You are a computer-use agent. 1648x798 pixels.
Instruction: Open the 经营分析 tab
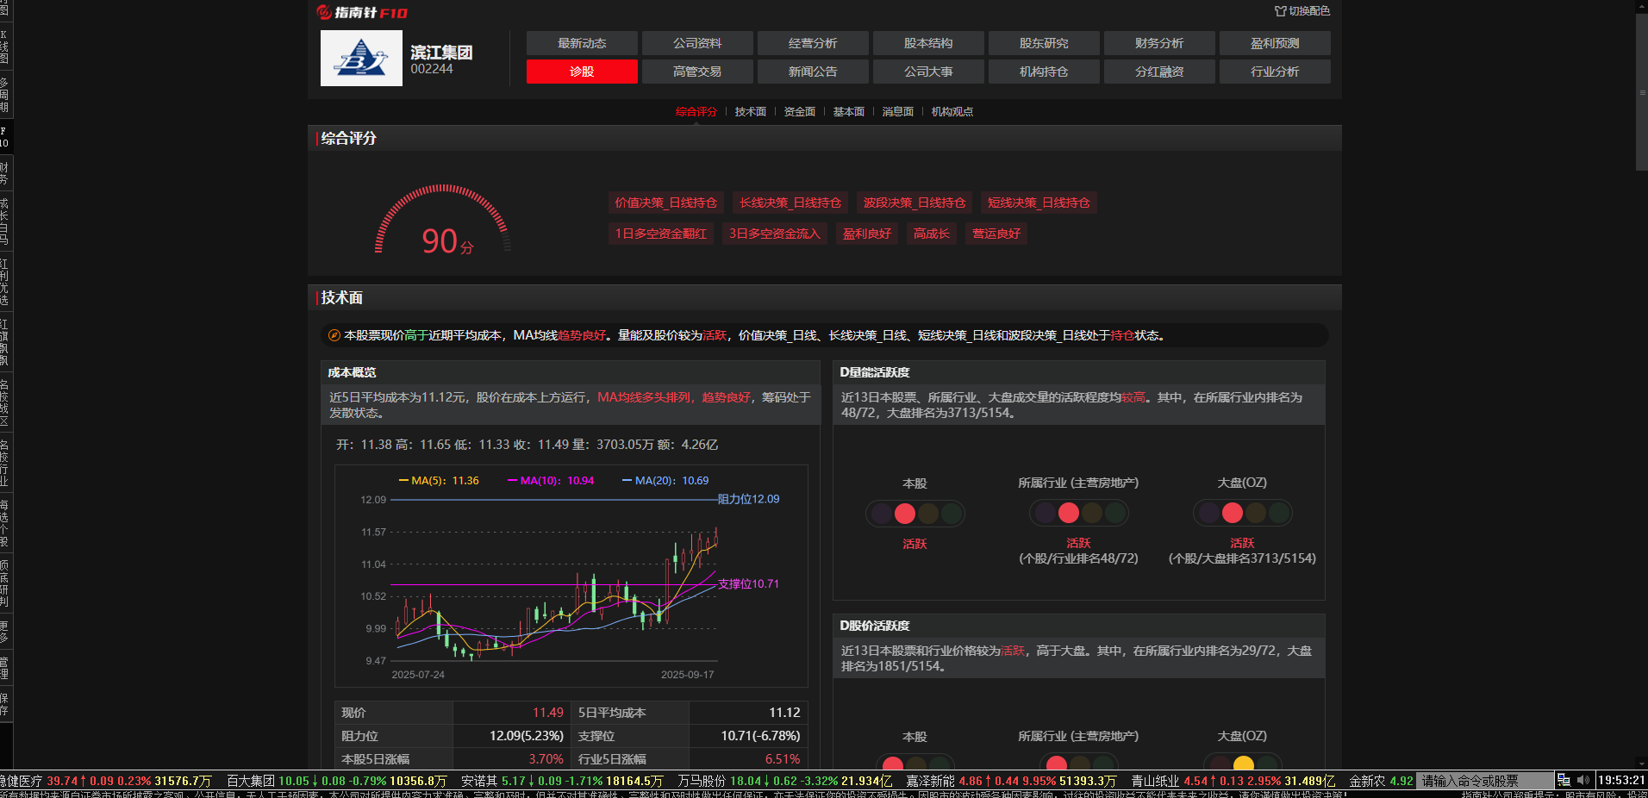click(x=813, y=43)
